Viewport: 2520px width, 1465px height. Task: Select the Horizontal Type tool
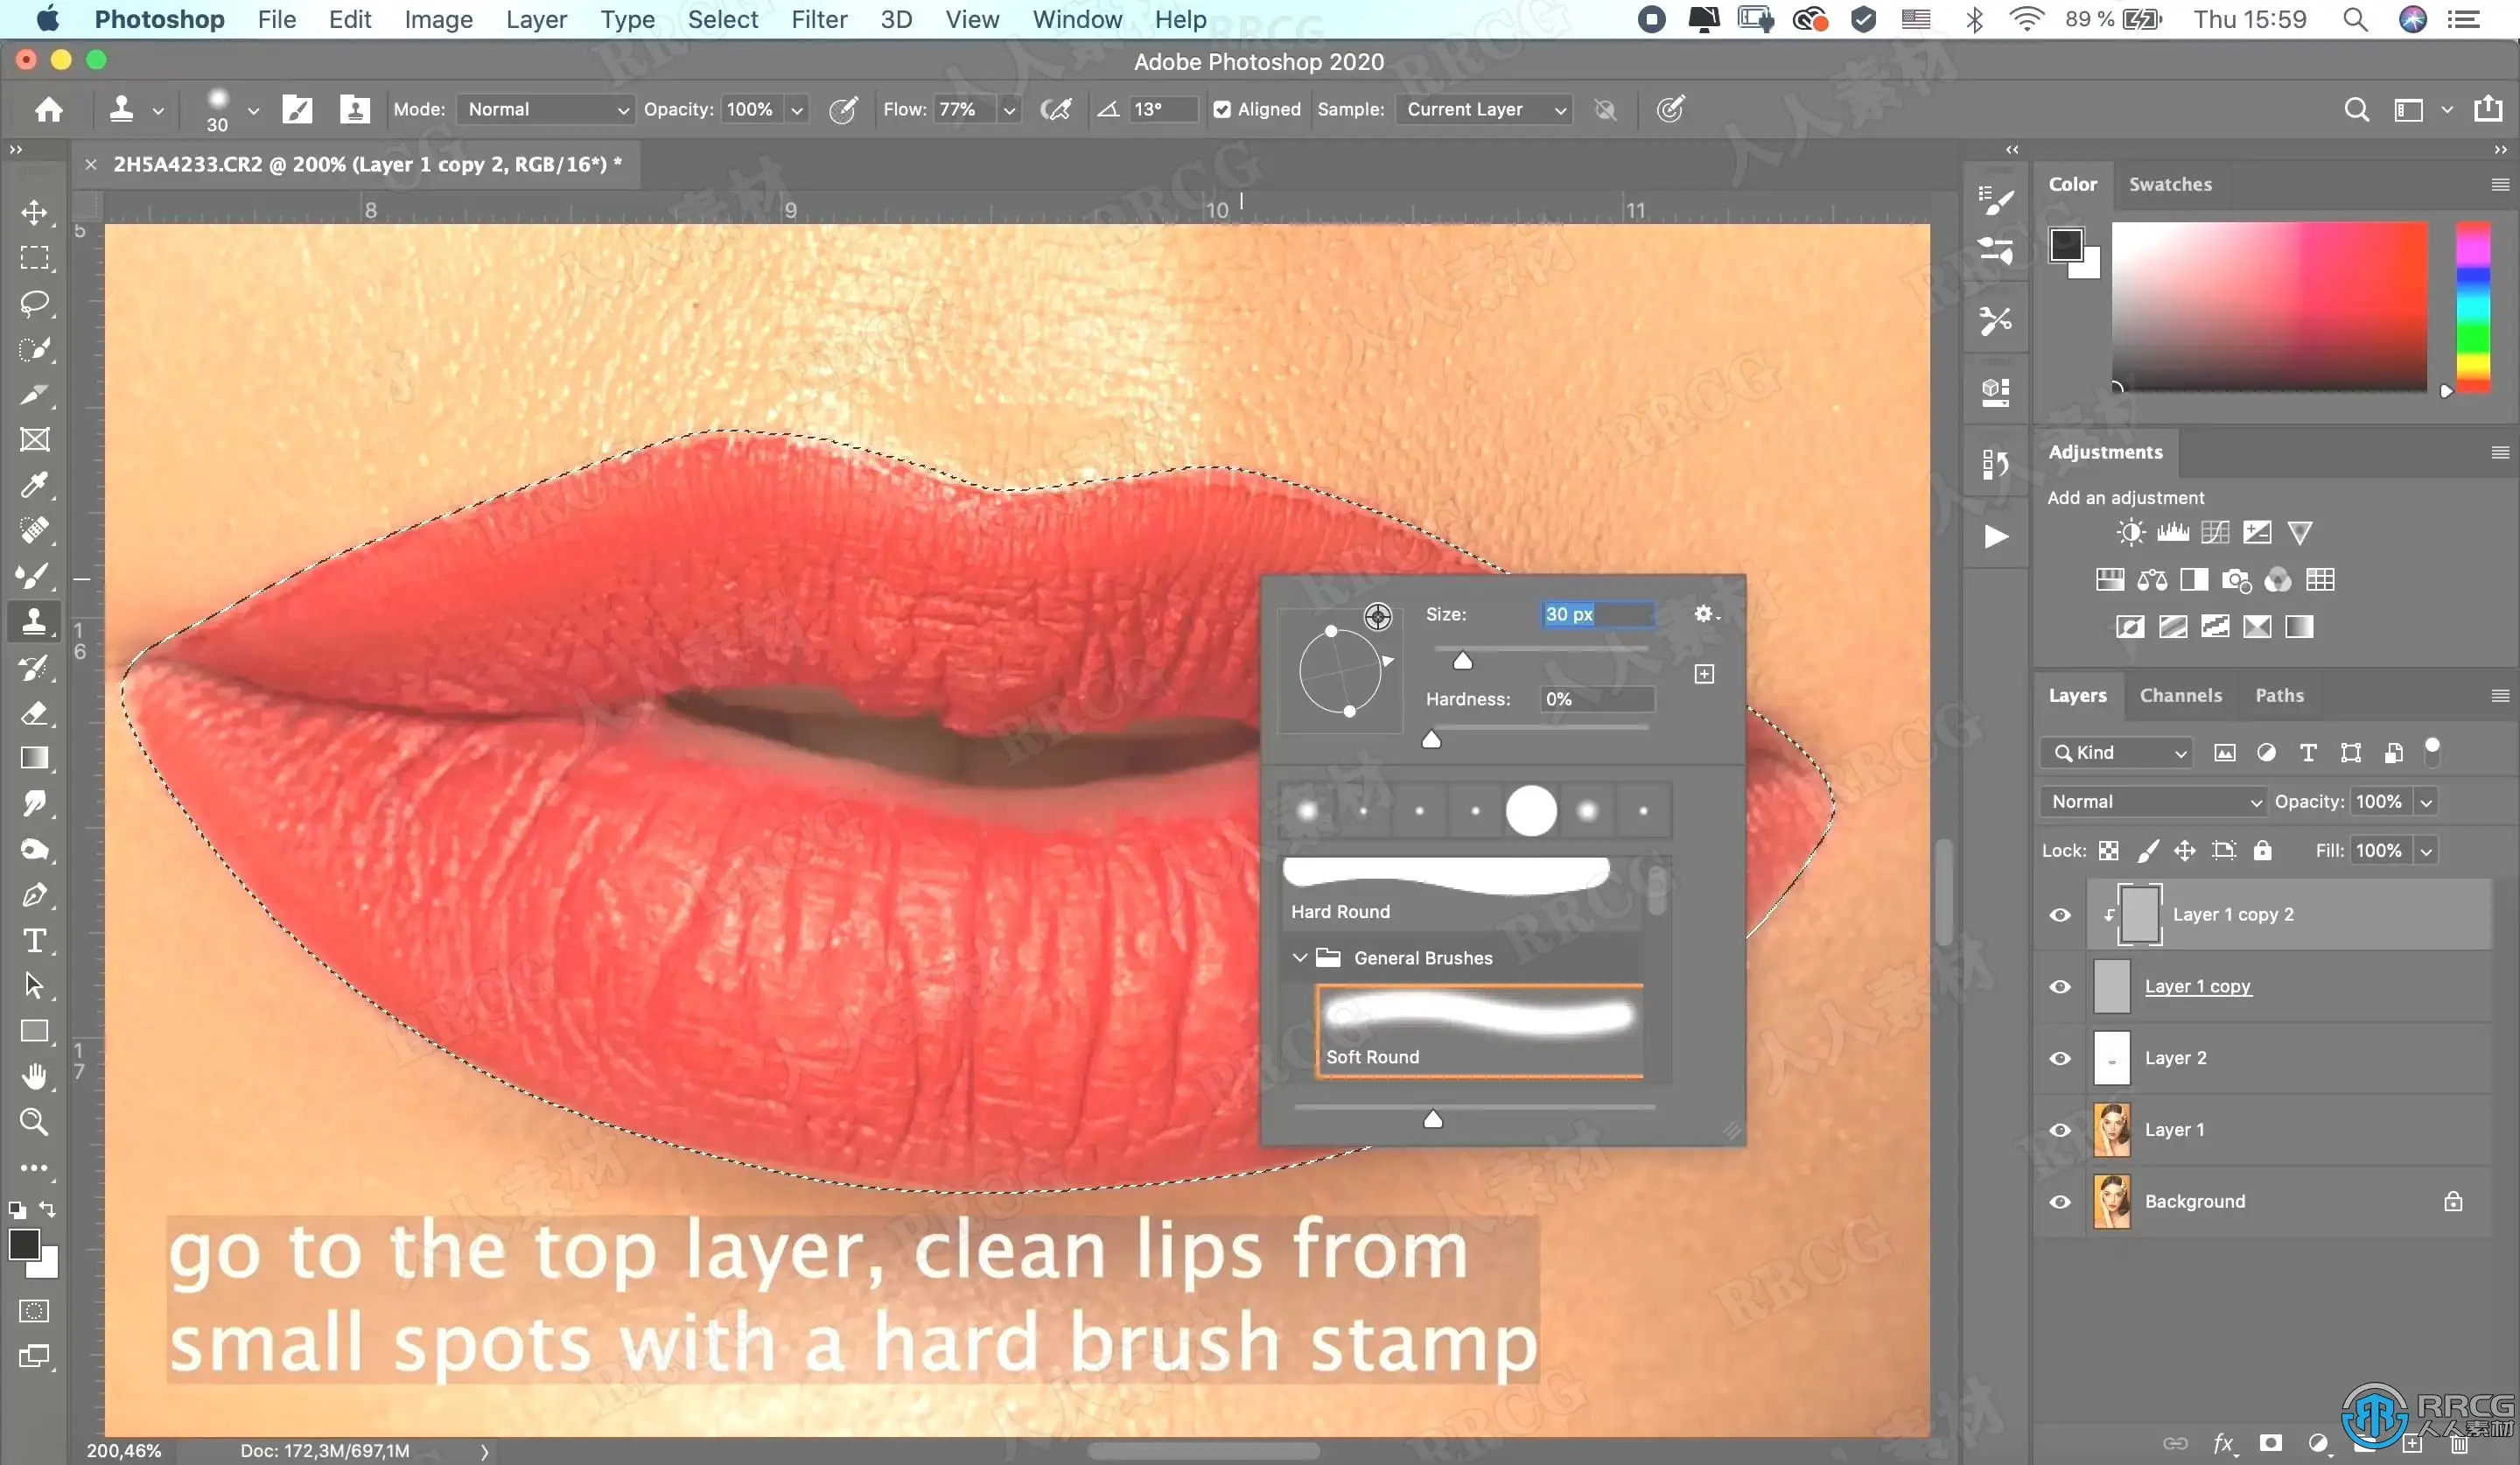coord(34,940)
